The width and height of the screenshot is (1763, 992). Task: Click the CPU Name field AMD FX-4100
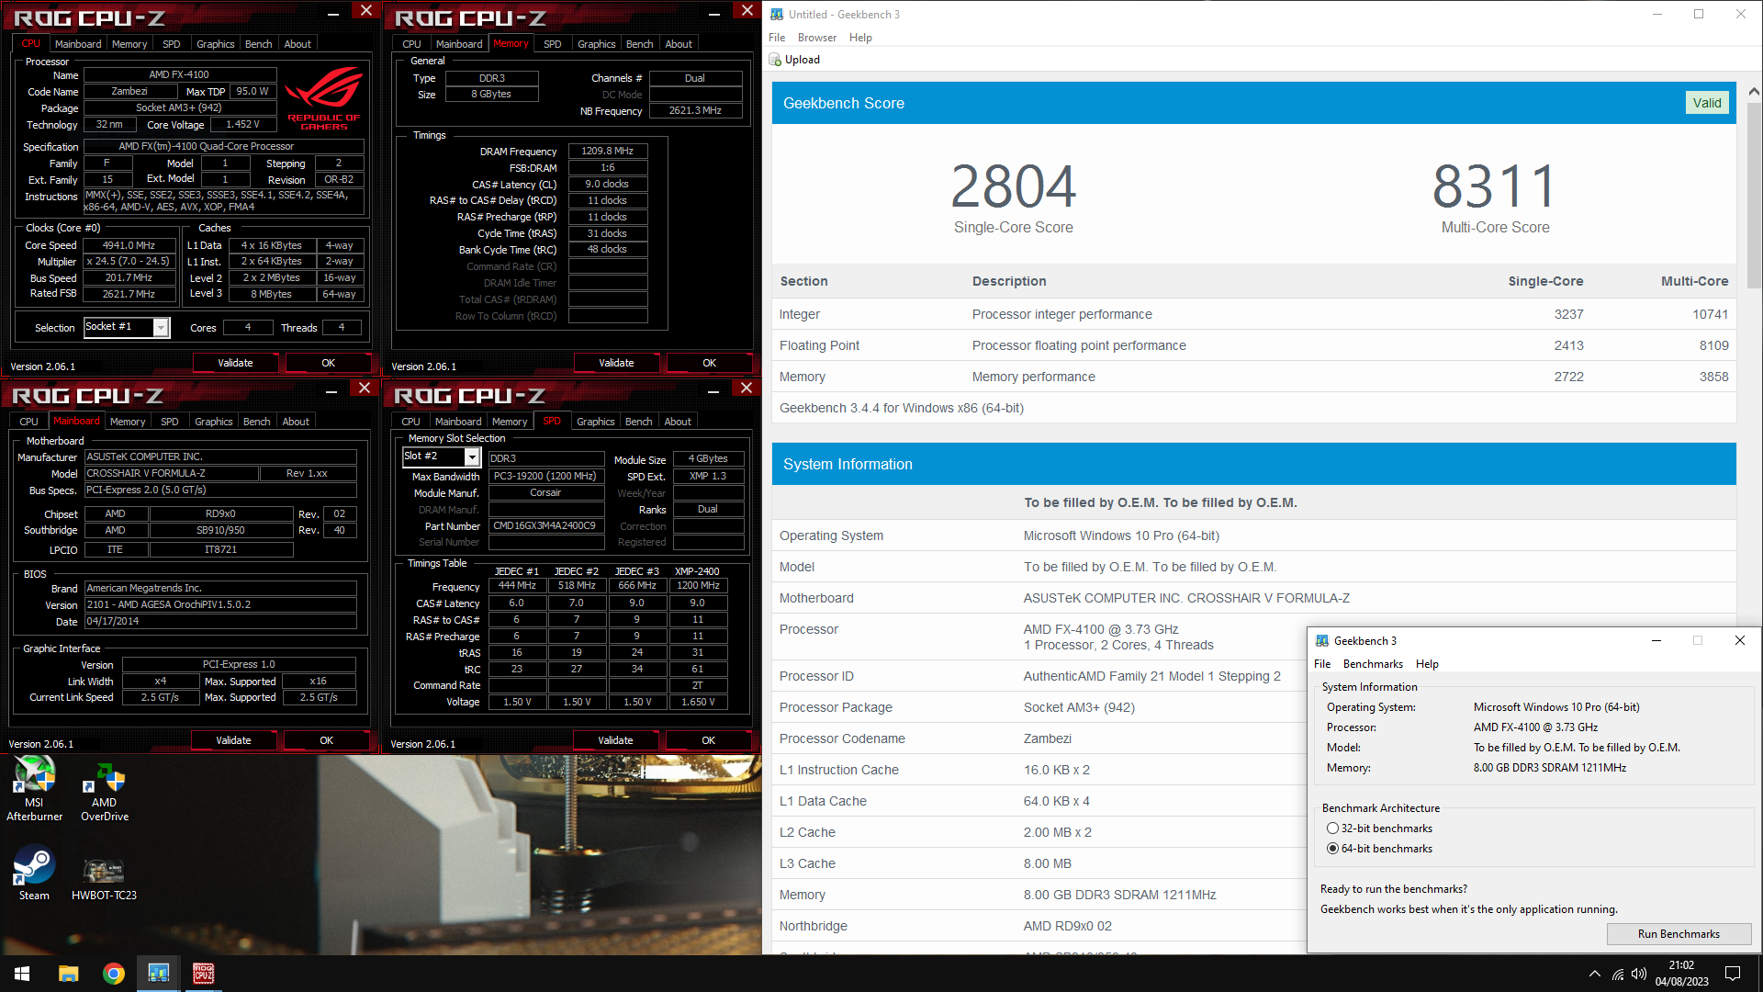coord(179,75)
